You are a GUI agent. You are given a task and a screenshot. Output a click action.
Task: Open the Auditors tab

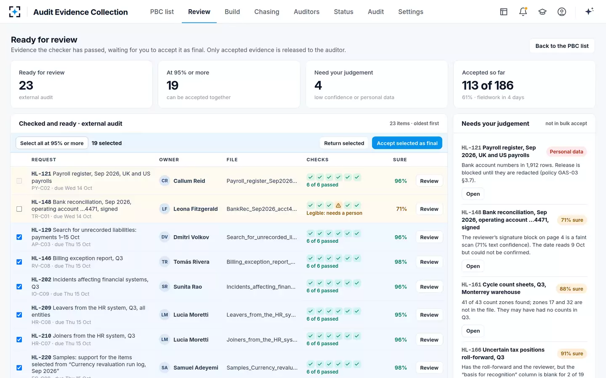[x=307, y=12]
